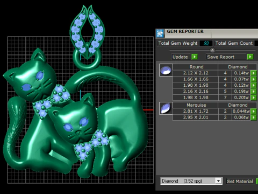
Task: Click the Update button
Action: click(x=180, y=57)
